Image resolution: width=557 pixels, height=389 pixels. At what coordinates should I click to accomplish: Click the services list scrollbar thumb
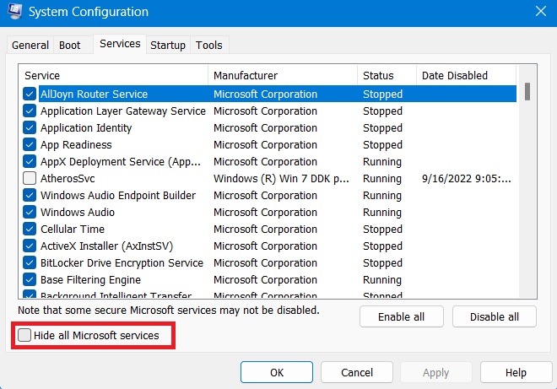coord(527,91)
